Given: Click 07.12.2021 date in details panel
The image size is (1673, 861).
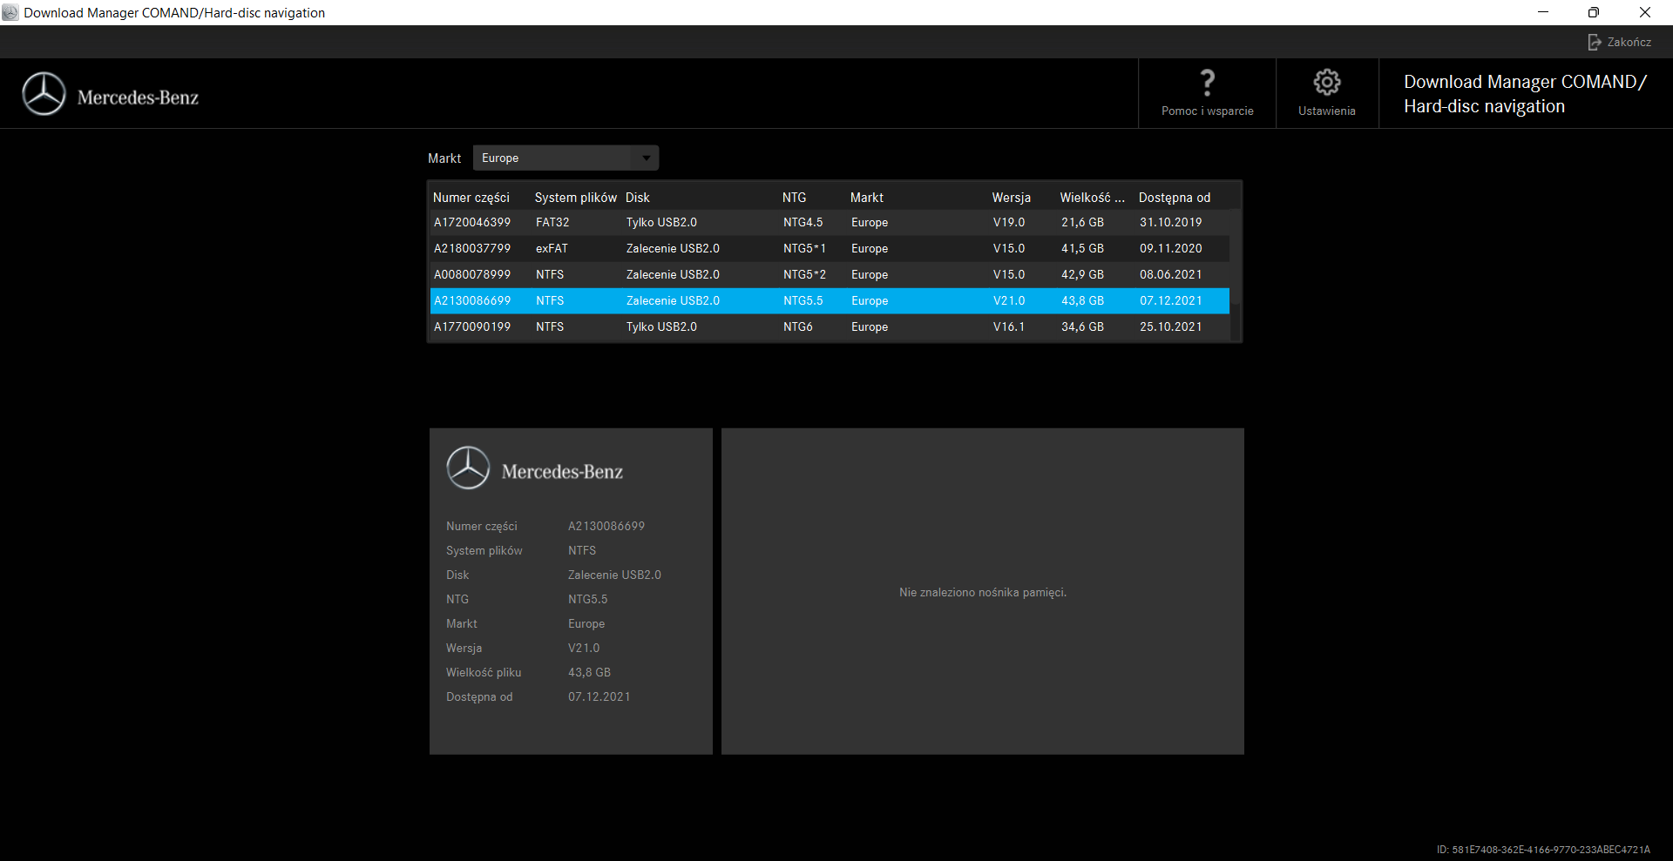Looking at the screenshot, I should (x=599, y=696).
